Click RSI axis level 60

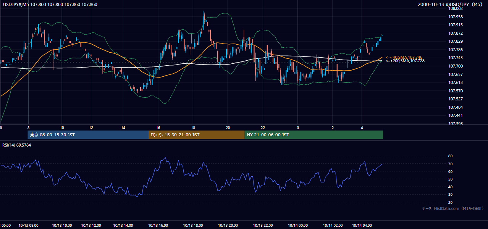(450, 171)
